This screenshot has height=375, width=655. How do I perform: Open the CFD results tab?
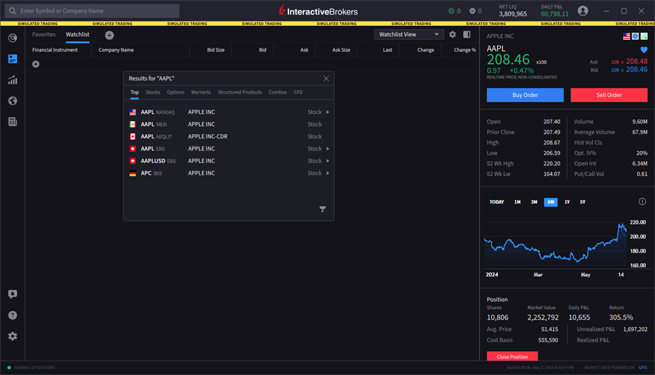coord(298,92)
